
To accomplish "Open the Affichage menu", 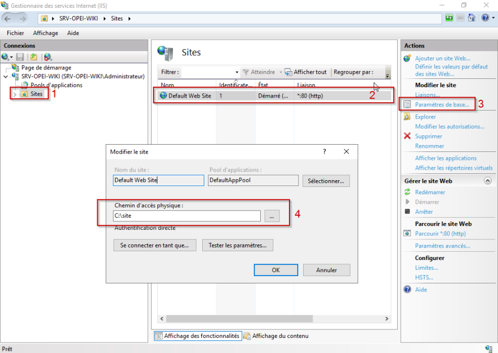I will (x=45, y=33).
